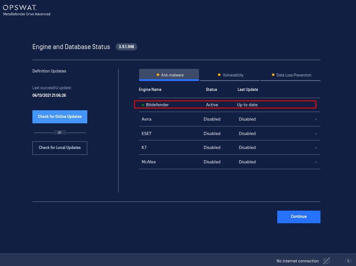Click the orange dot on Anti-malware tab
Screen dimensions: 356x266
(158, 75)
